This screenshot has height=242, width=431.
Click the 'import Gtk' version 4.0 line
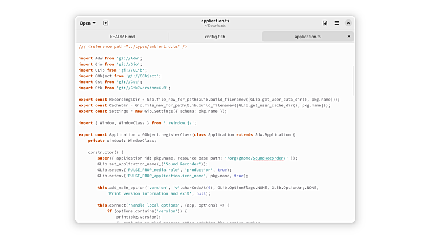(x=124, y=88)
